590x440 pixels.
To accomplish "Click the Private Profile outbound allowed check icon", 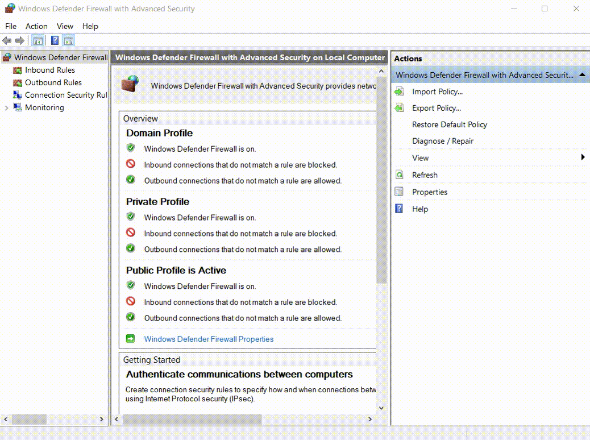I will point(131,248).
